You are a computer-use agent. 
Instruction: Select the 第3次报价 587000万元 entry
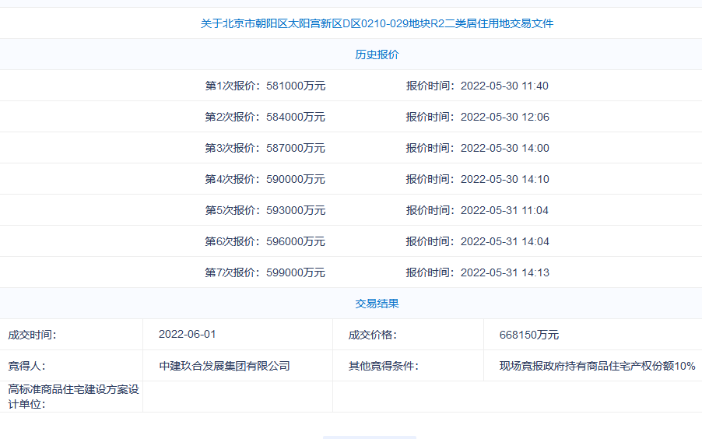(x=265, y=148)
